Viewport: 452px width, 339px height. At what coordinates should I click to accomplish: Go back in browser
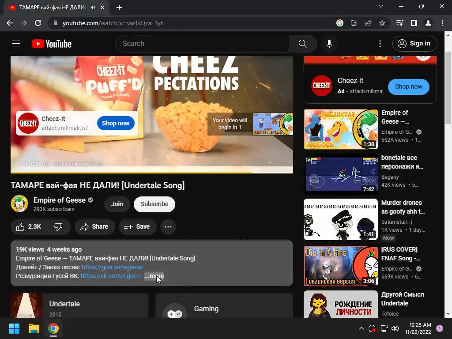click(x=10, y=23)
